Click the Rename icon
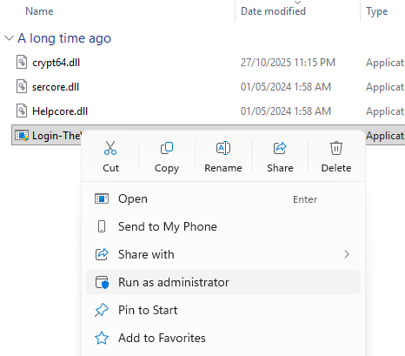The height and width of the screenshot is (356, 405). pos(223,148)
